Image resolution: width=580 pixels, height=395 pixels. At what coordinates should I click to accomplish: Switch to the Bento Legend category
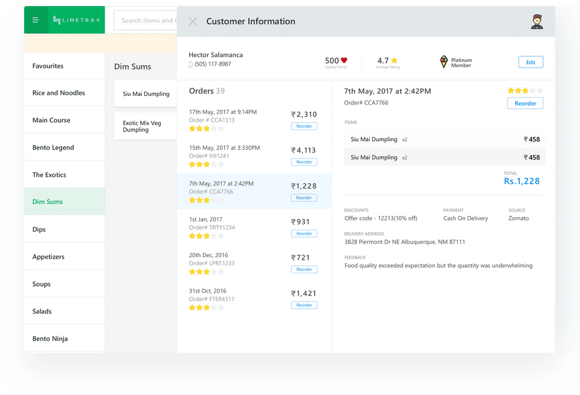click(x=53, y=148)
